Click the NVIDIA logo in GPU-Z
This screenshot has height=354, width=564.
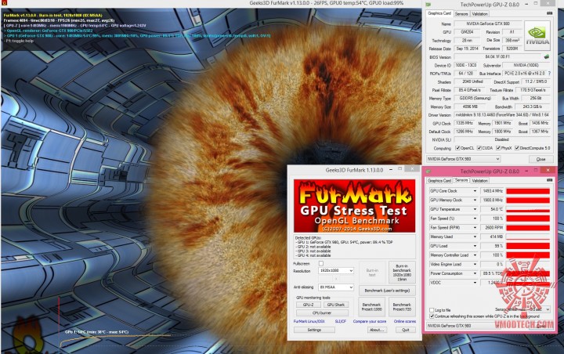click(537, 35)
